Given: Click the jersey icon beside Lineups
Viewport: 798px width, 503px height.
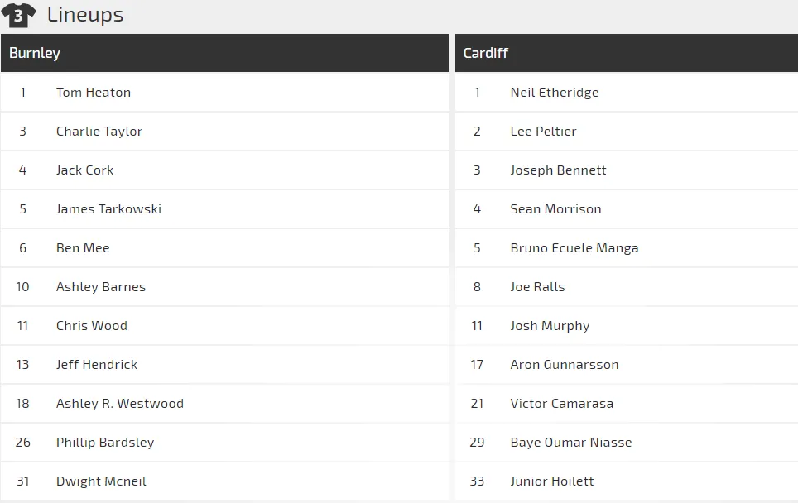Looking at the screenshot, I should coord(18,15).
